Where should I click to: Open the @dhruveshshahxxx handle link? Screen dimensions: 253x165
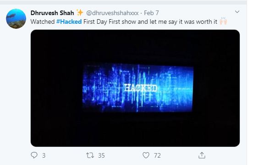[x=112, y=13]
